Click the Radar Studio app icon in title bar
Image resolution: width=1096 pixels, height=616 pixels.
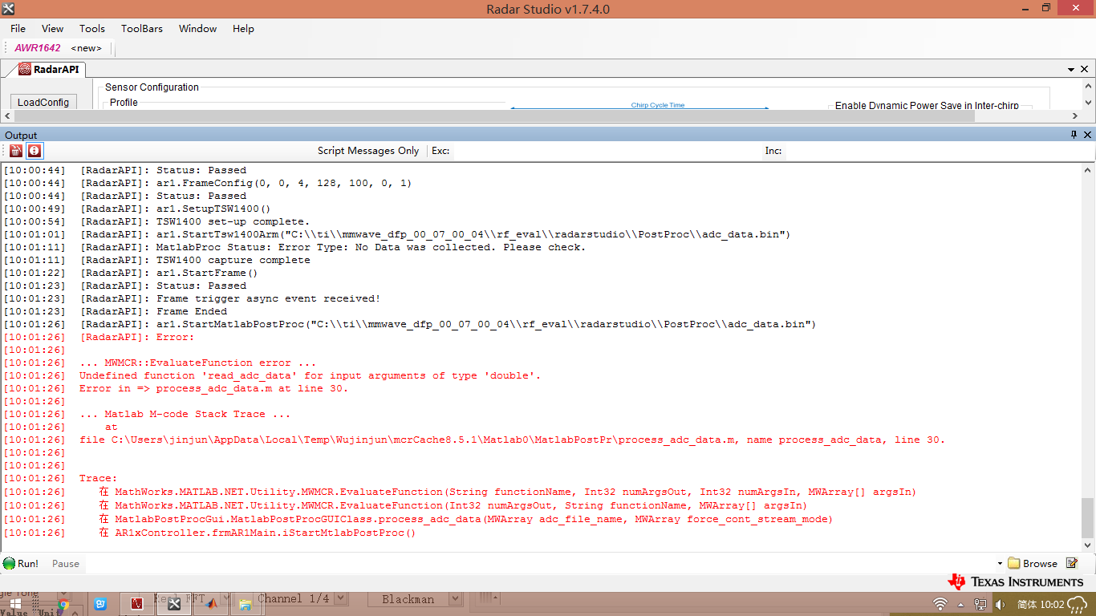pyautogui.click(x=9, y=9)
